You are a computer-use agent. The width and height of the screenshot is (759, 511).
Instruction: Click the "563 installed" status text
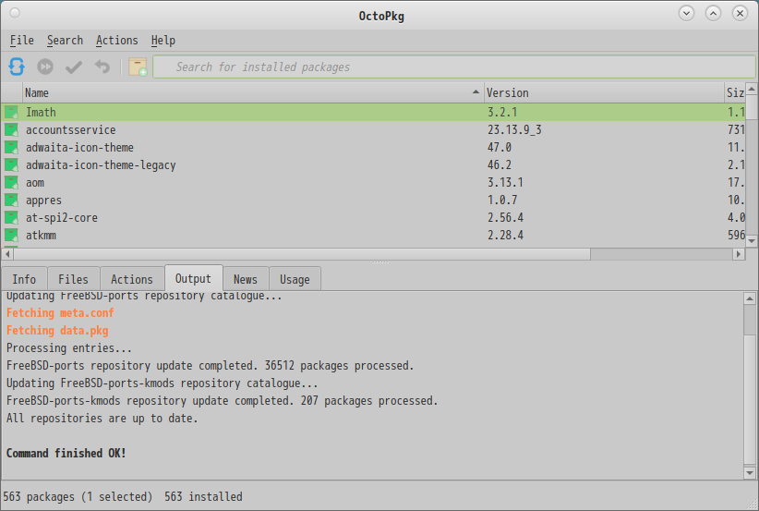[x=203, y=497]
